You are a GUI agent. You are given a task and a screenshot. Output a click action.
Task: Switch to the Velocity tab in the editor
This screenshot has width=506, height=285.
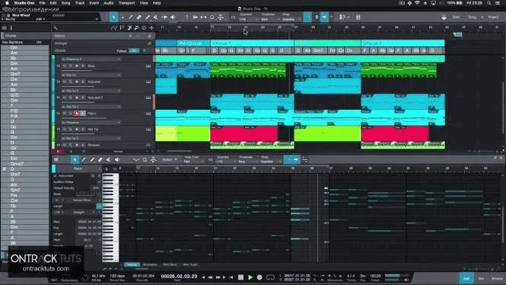[x=132, y=264]
